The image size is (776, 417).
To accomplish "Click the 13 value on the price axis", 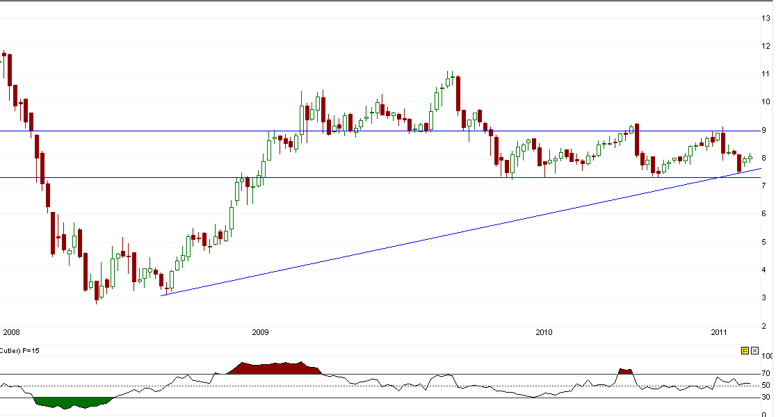I will pyautogui.click(x=766, y=18).
